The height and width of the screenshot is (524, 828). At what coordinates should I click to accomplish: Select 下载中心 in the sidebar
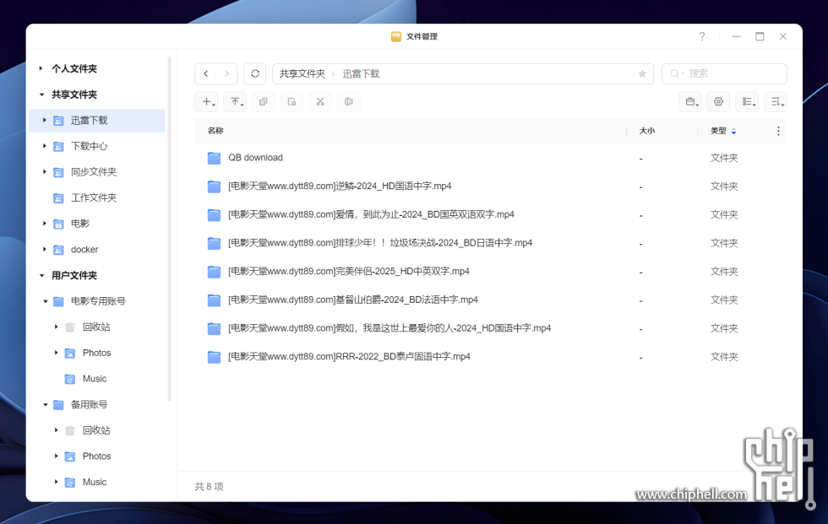96,146
